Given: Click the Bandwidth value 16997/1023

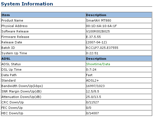Looking at the screenshot, I should [95, 86].
